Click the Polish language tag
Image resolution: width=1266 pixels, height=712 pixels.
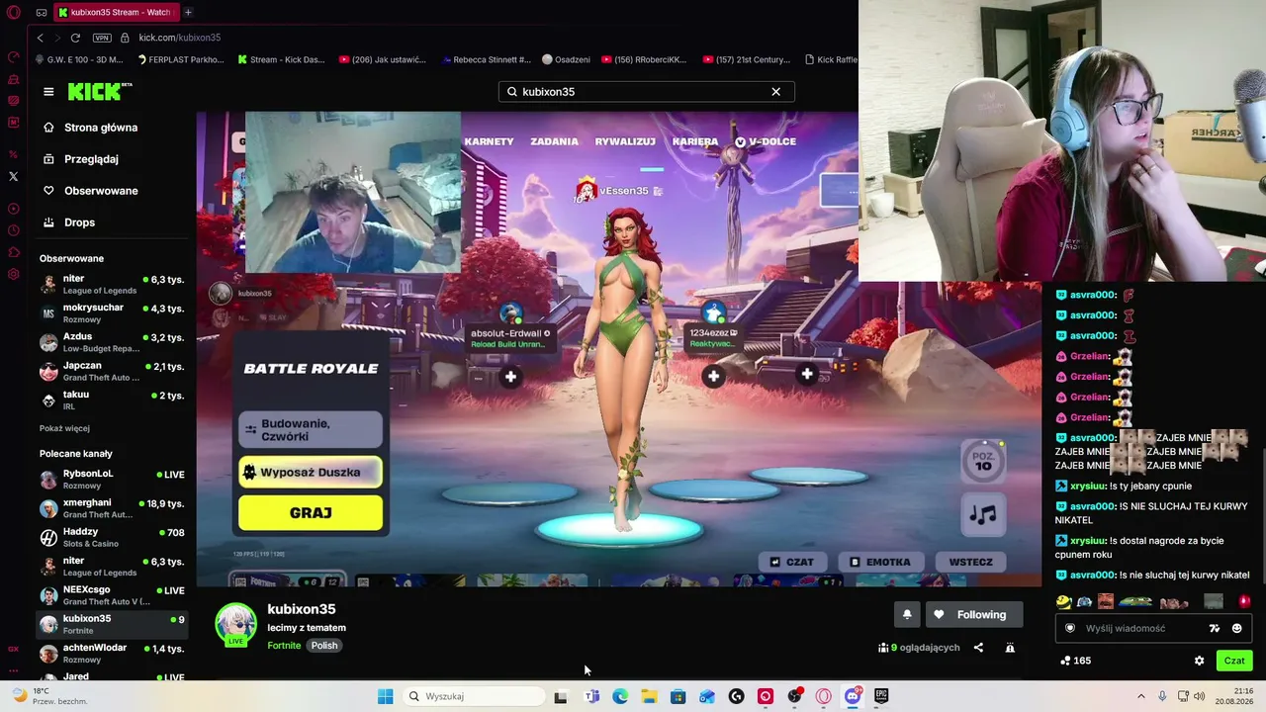click(x=324, y=646)
